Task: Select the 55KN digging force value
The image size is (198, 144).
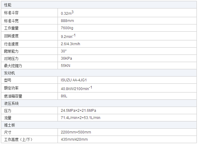Action: click(66, 66)
